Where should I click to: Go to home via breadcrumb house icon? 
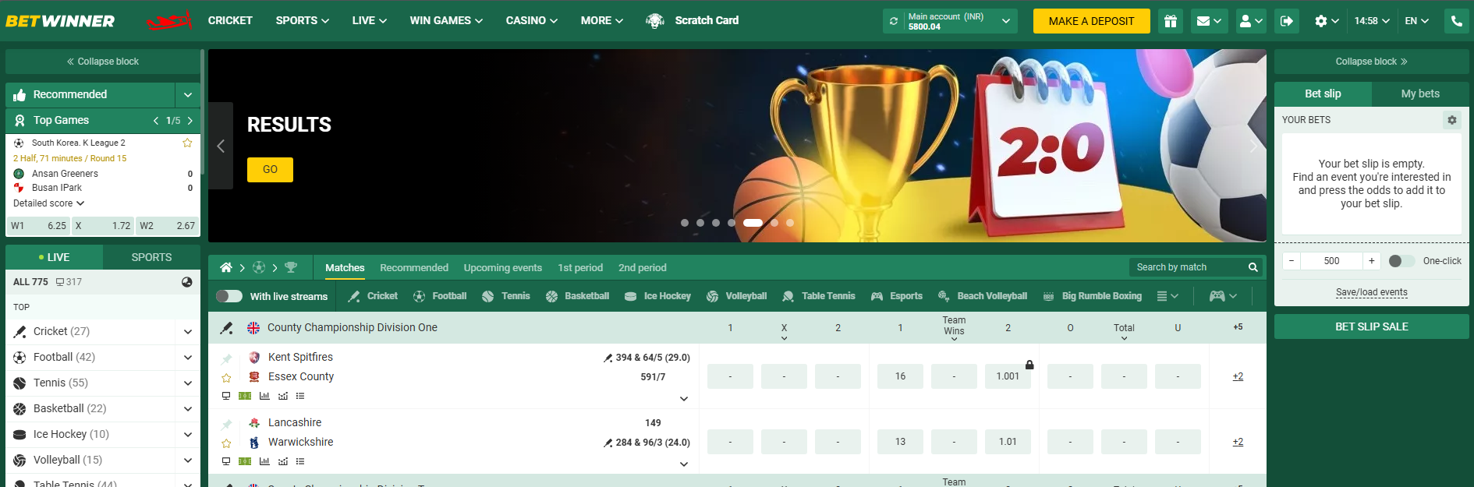226,267
